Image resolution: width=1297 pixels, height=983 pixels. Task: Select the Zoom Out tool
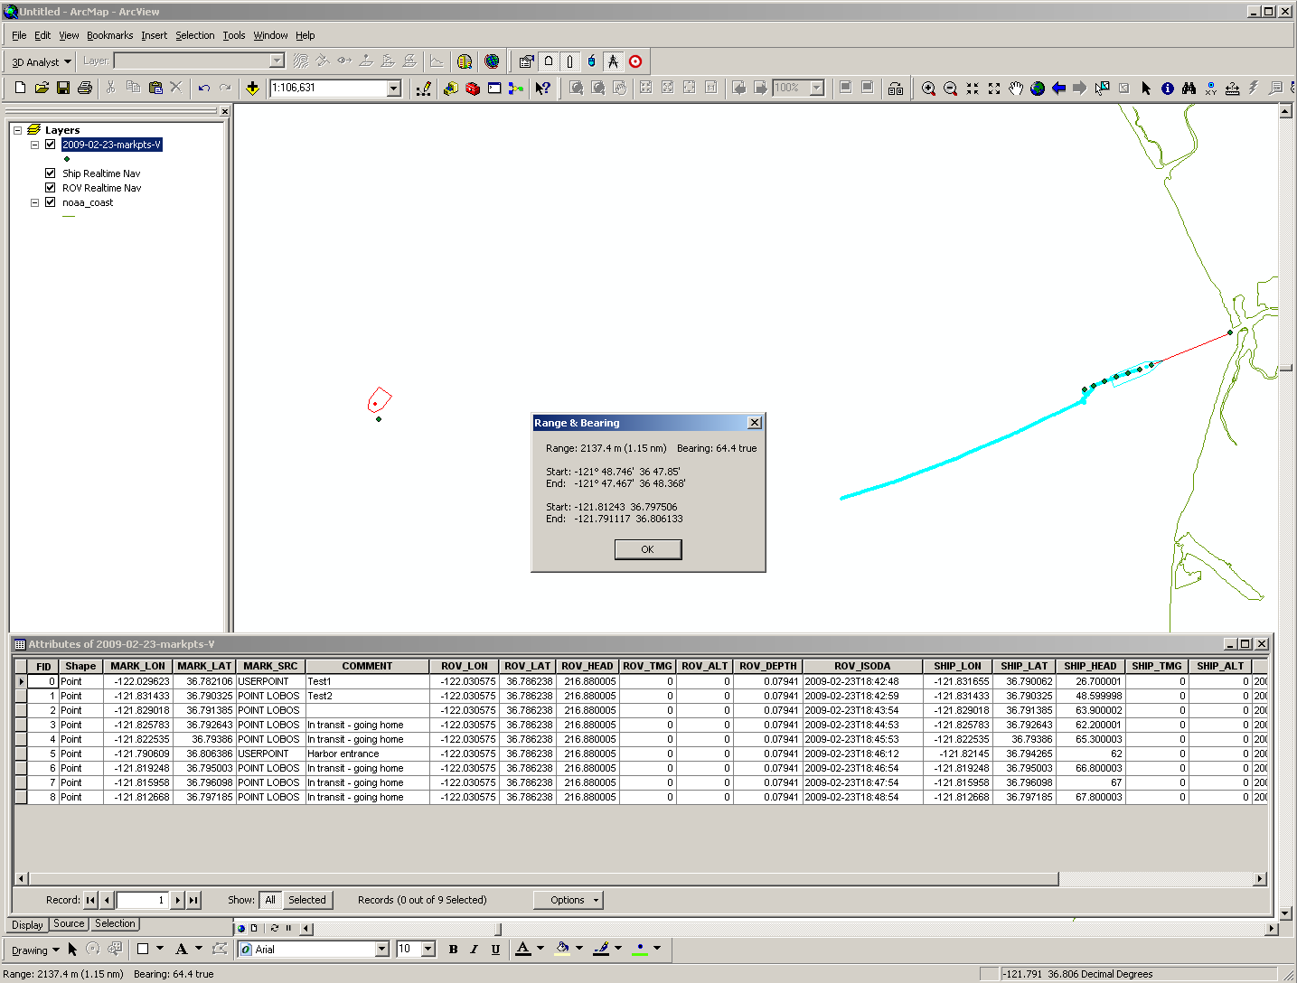coord(950,88)
